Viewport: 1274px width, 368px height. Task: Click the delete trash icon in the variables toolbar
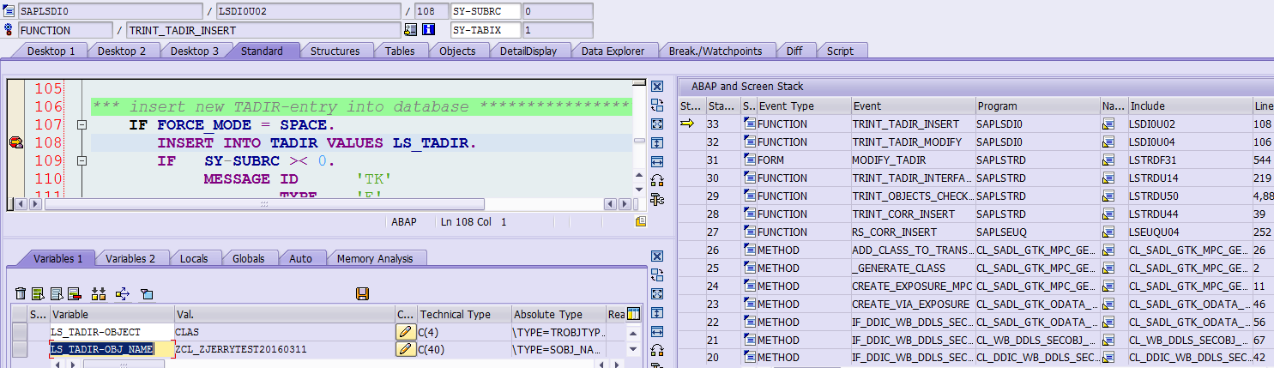pos(21,294)
